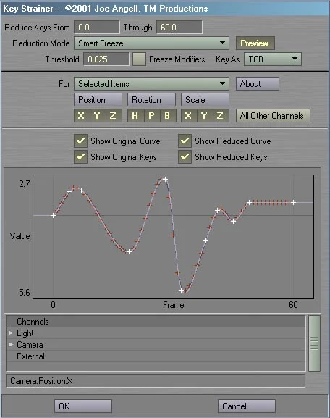
Task: Click the reduced key at the curve minimum
Action: pos(181,290)
